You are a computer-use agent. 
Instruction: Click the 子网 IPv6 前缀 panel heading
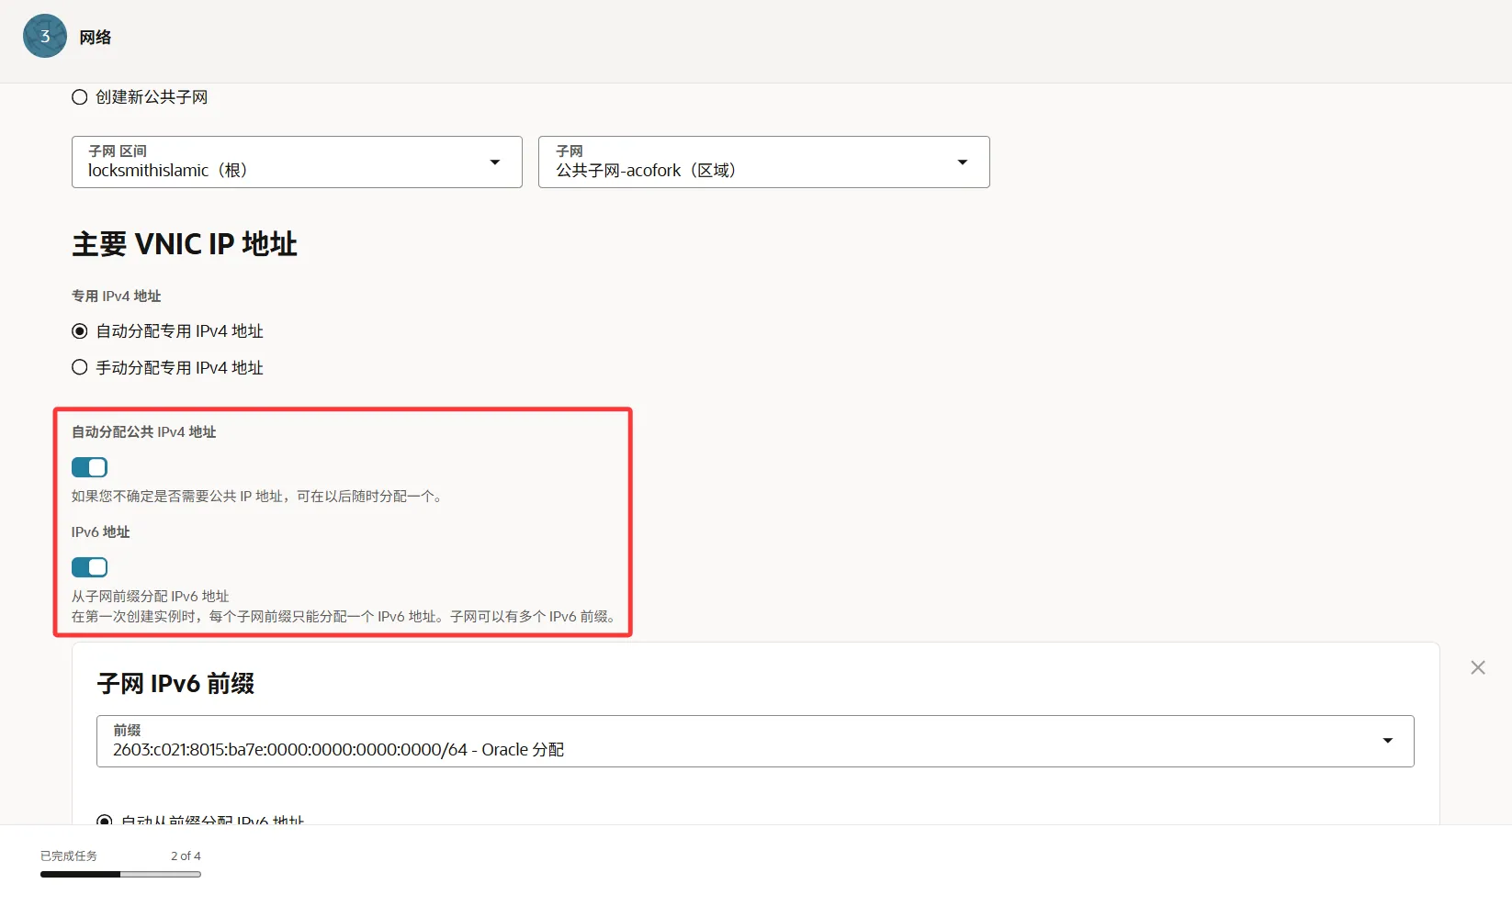click(175, 684)
